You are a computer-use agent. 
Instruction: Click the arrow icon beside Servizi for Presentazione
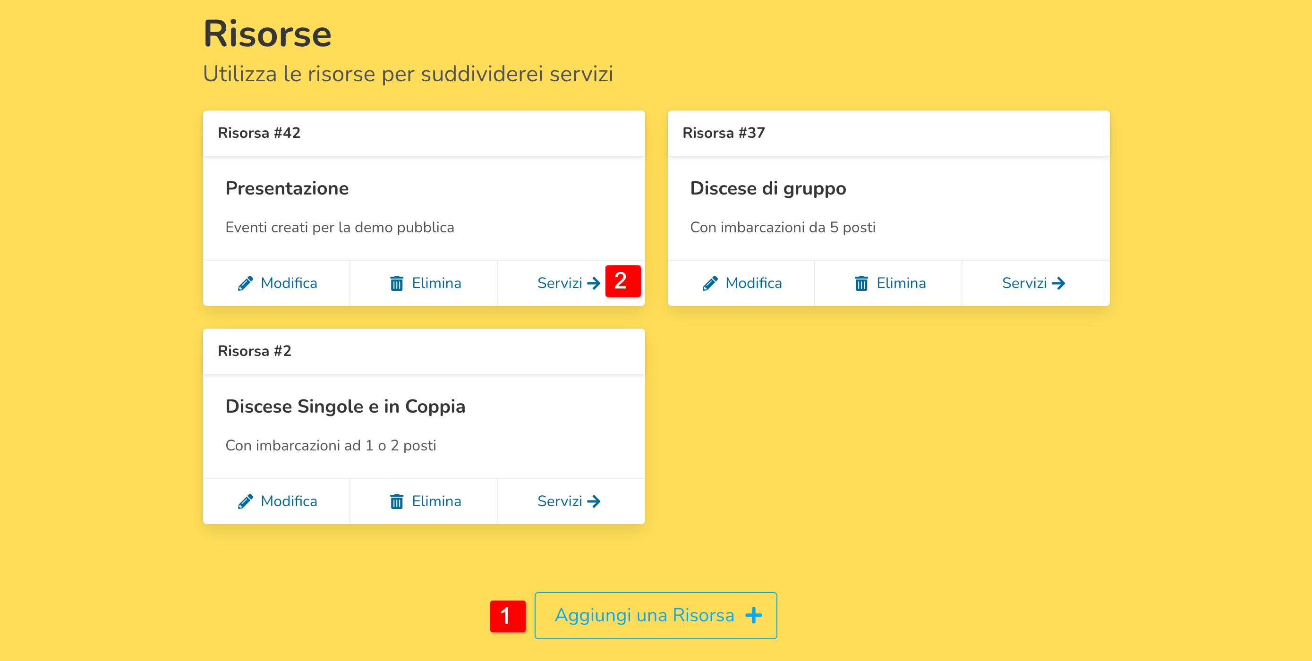click(x=593, y=283)
